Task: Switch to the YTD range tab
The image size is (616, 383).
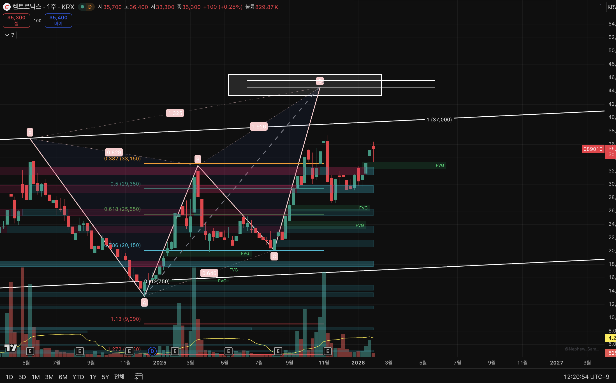Action: point(78,377)
